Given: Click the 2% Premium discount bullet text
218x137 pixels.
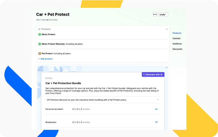Looking at the screenshot, I should tap(86, 100).
